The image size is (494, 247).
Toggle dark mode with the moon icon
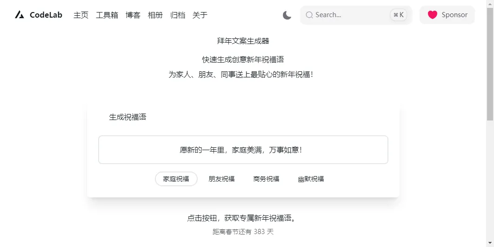click(287, 15)
